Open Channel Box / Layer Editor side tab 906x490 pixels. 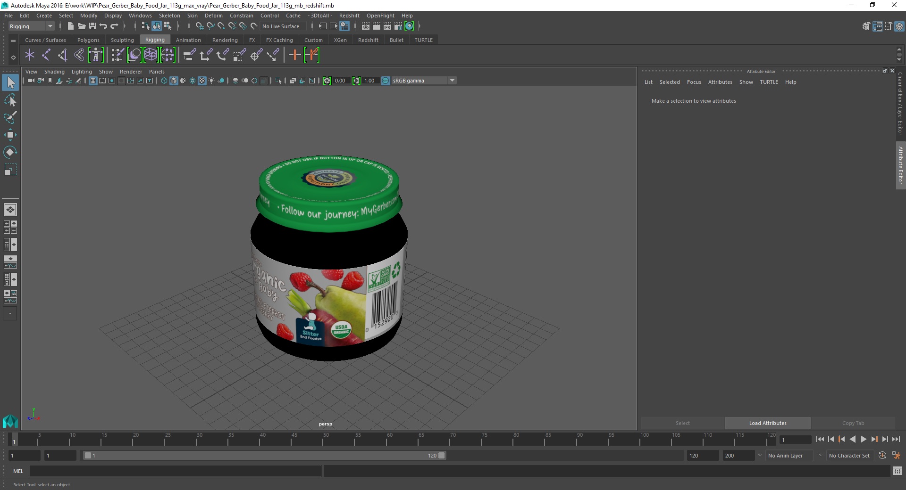point(900,104)
